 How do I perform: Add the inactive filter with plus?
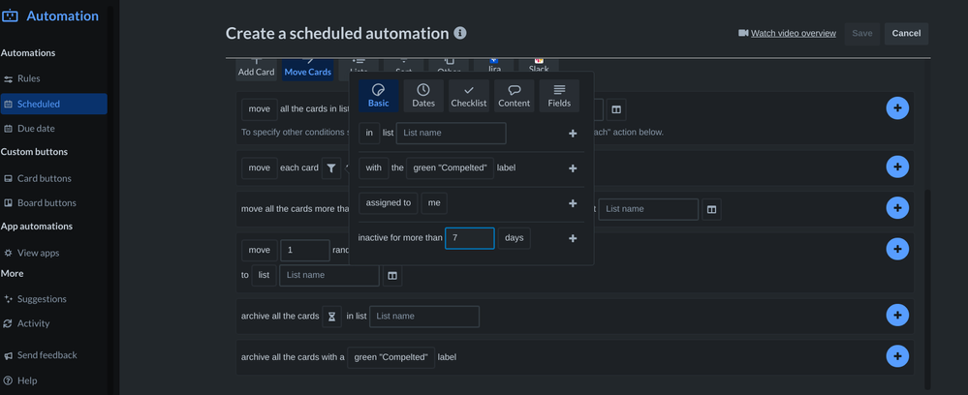[573, 238]
